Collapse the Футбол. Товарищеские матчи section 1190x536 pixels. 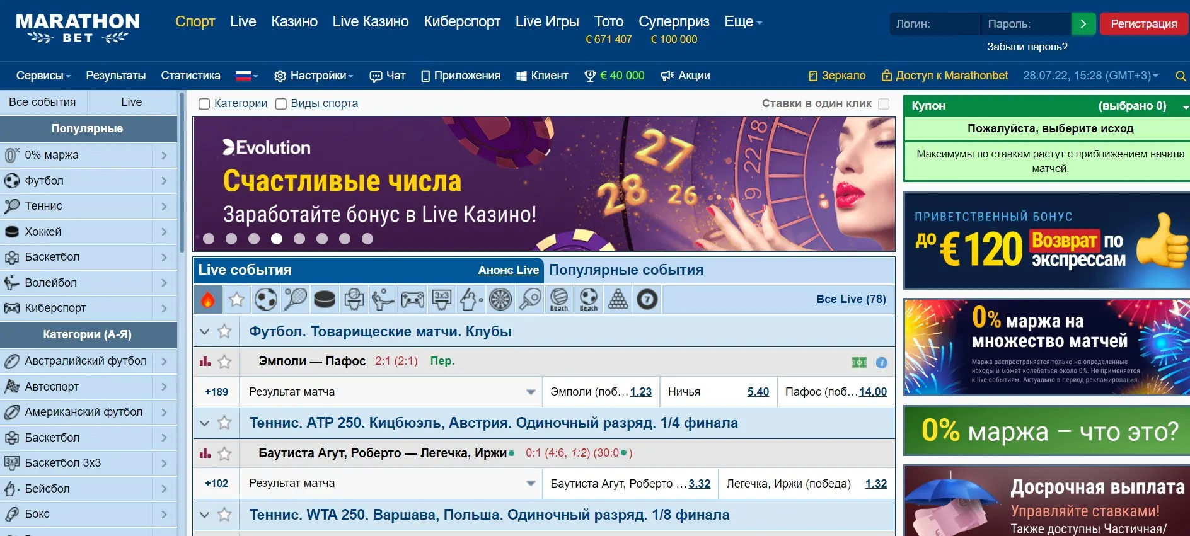204,331
